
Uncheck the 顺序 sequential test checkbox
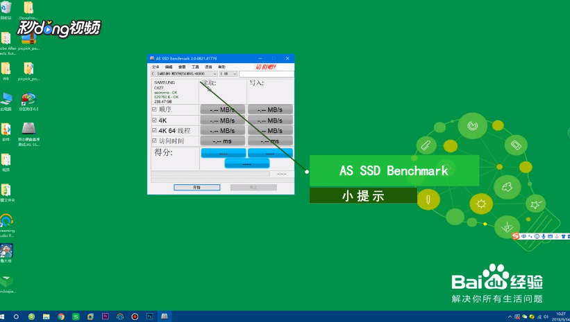154,109
